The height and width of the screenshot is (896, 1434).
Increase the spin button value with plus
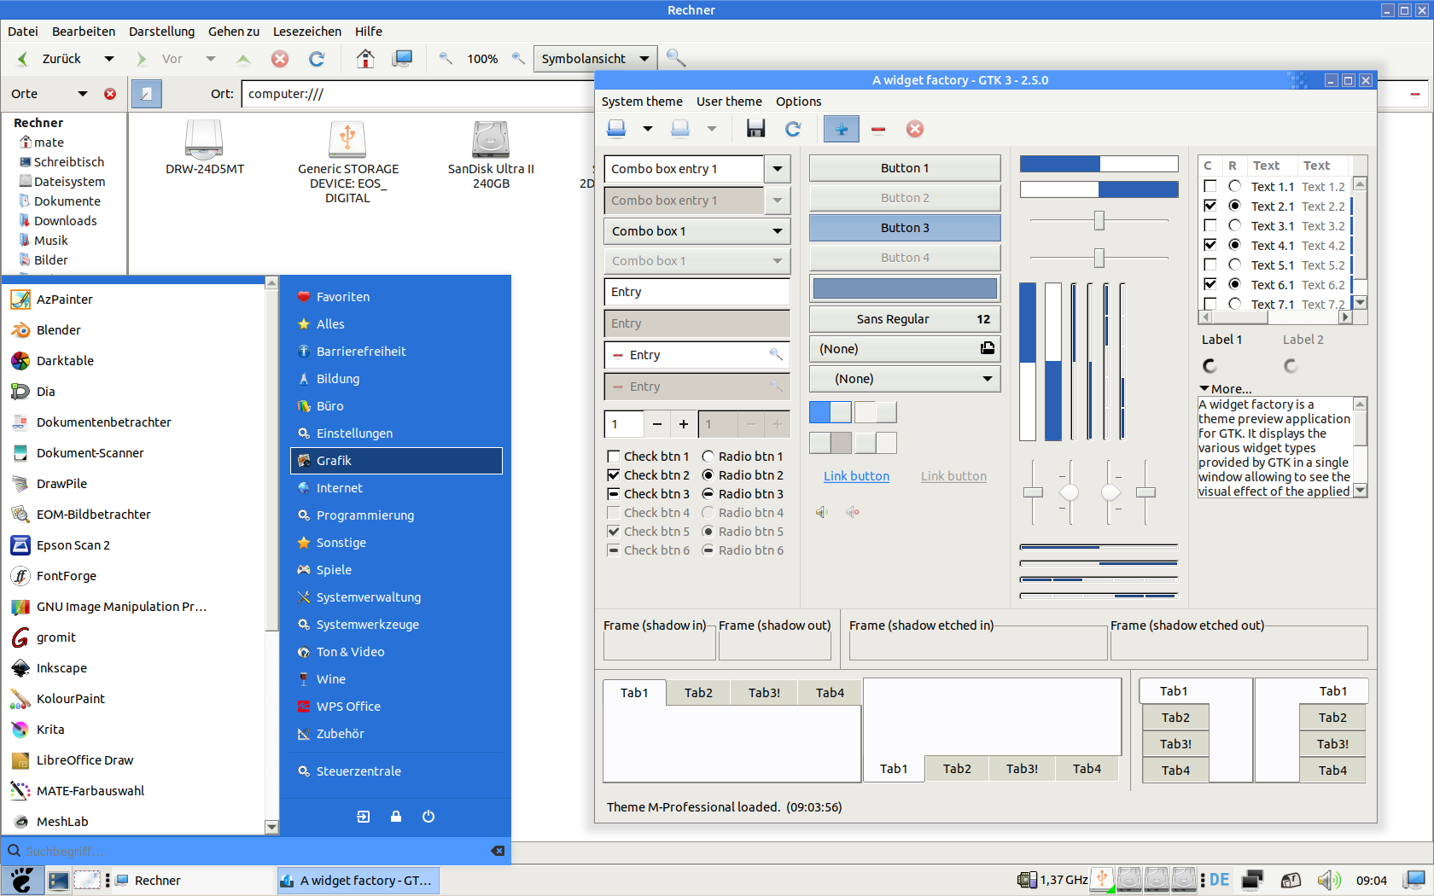(684, 424)
